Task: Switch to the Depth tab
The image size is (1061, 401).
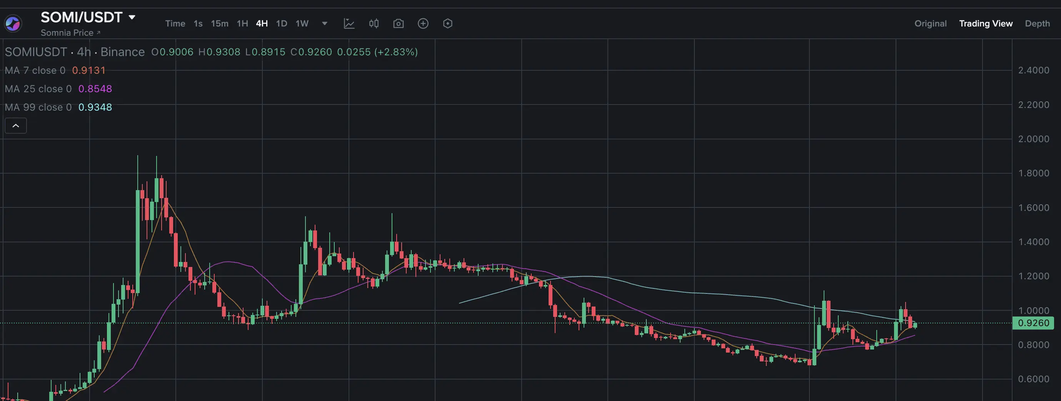Action: pos(1037,23)
